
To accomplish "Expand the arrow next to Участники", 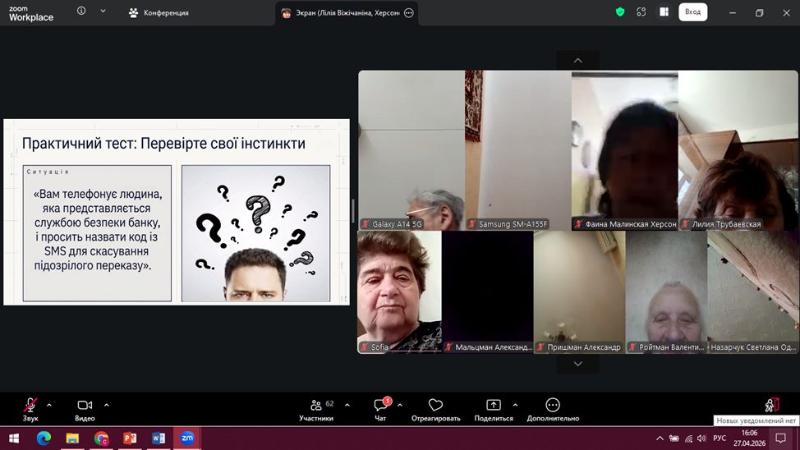I will [347, 405].
